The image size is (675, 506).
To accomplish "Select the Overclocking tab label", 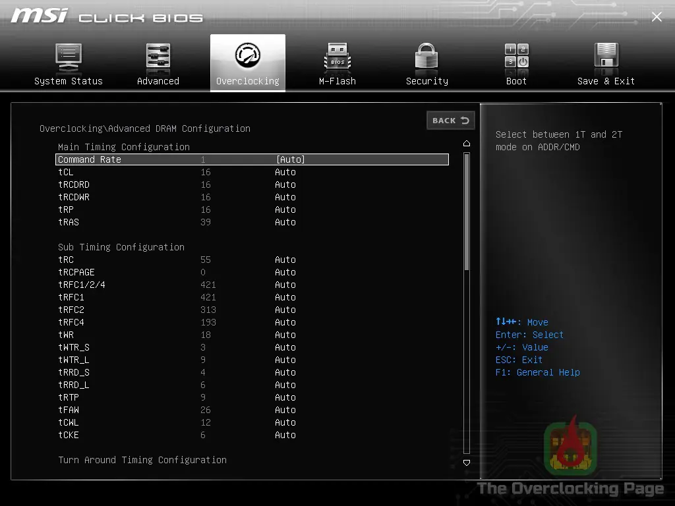I will [248, 81].
